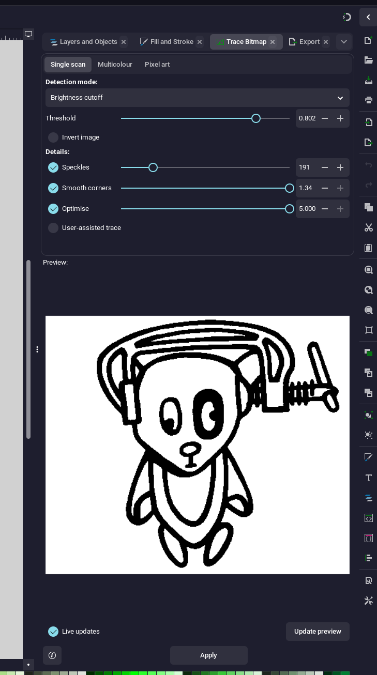Click the Cut scissors icon
Viewport: 377px width, 675px height.
tap(368, 227)
